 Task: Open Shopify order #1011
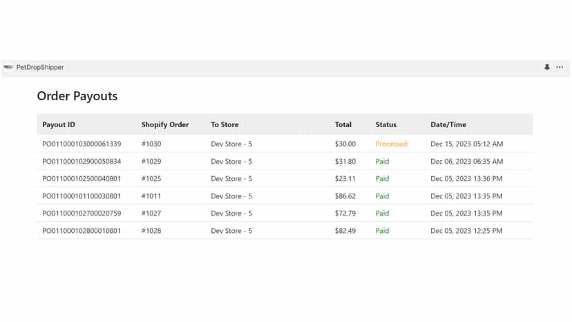coord(151,196)
